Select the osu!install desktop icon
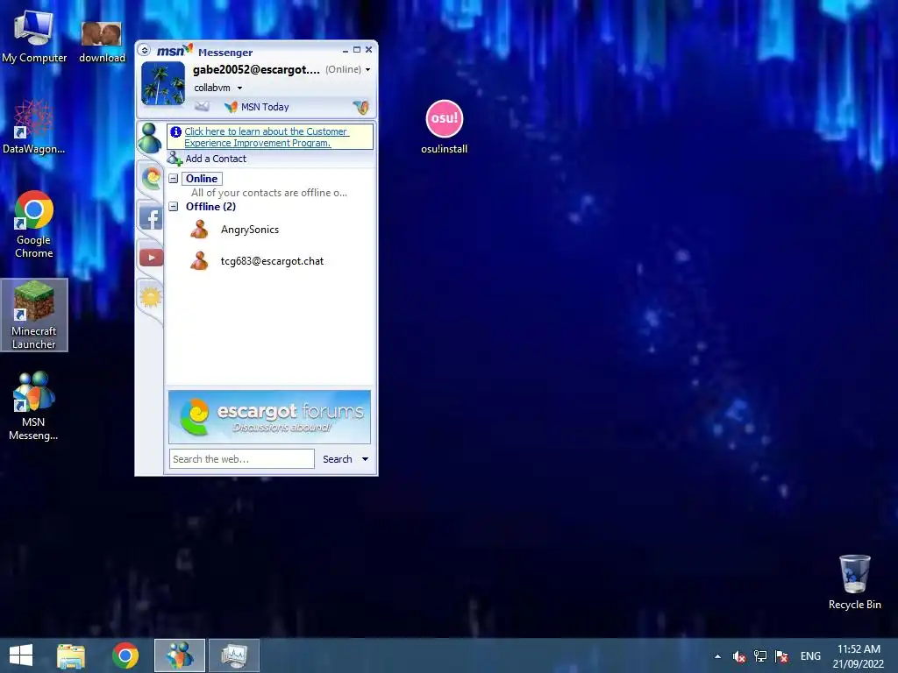The image size is (898, 673). [444, 127]
